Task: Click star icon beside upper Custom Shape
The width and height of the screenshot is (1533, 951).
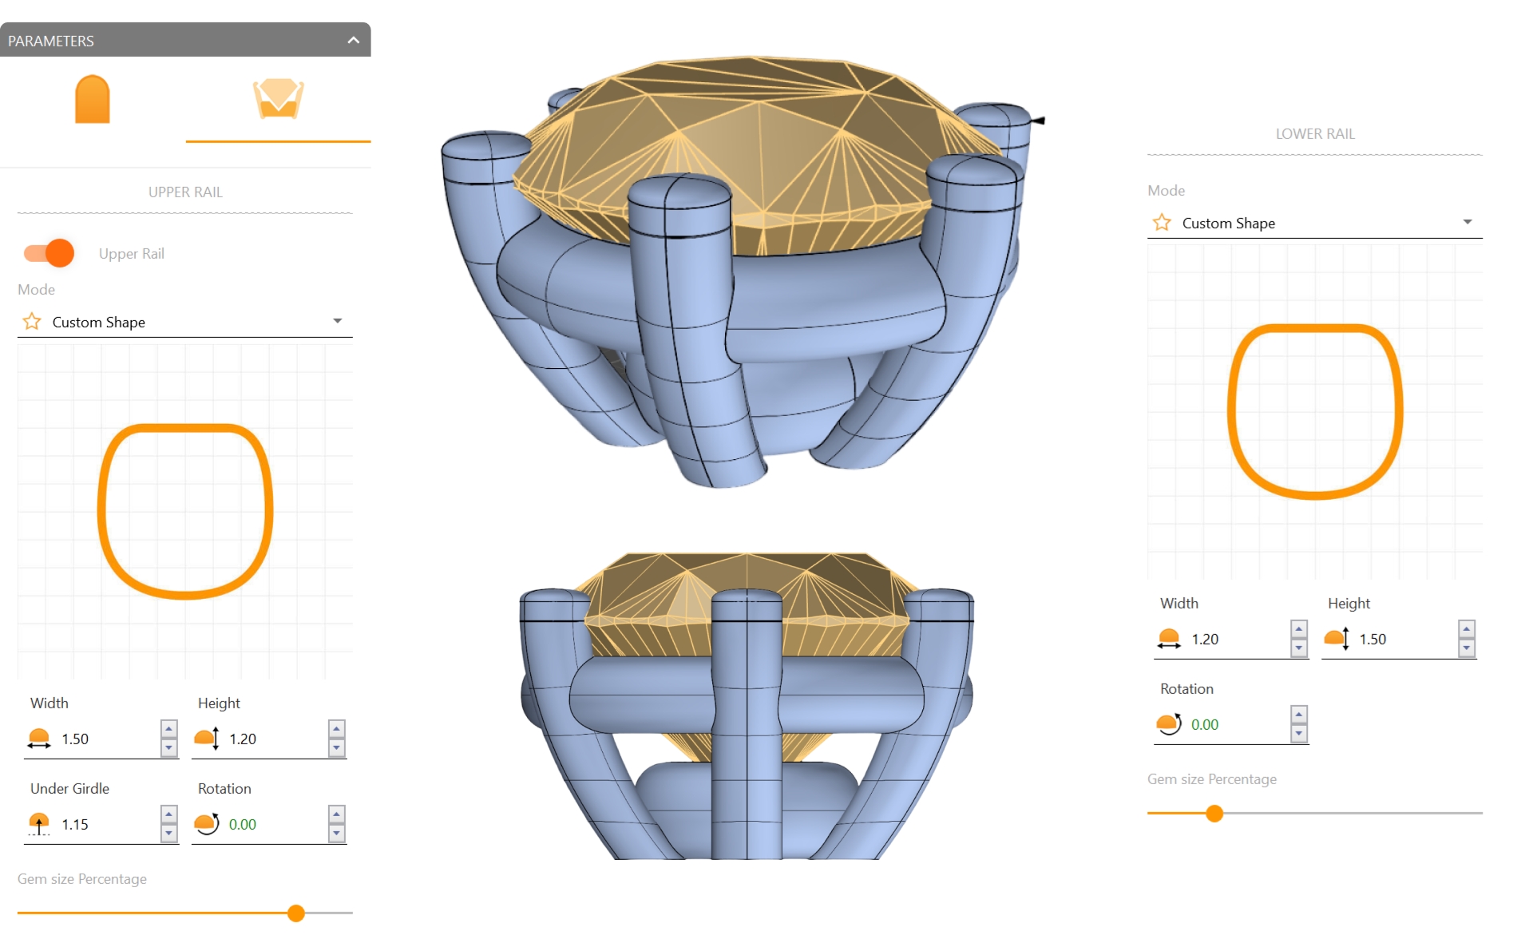Action: (32, 322)
